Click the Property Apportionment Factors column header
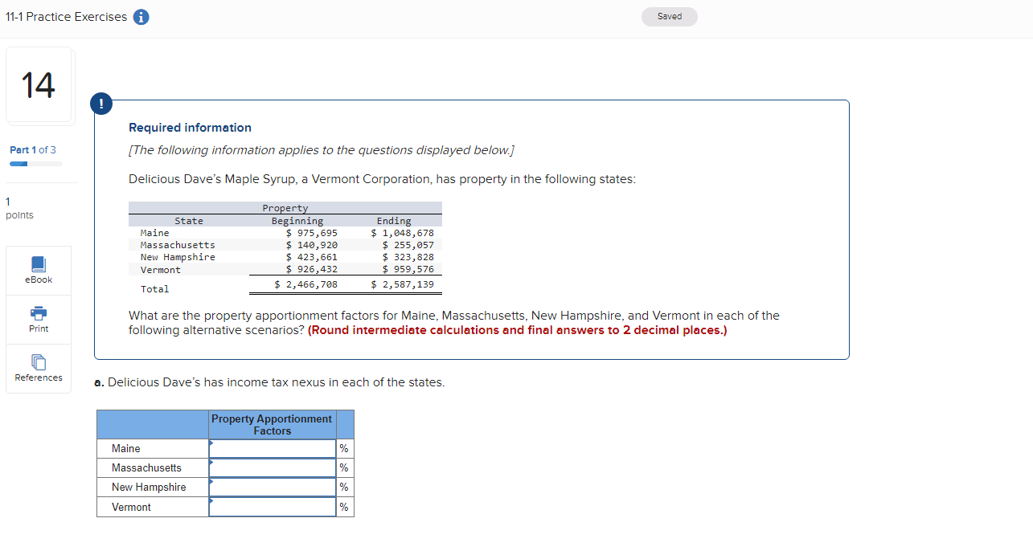Image resolution: width=1033 pixels, height=555 pixels. tap(272, 425)
